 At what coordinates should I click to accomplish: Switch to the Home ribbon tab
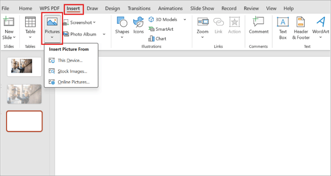pos(26,8)
